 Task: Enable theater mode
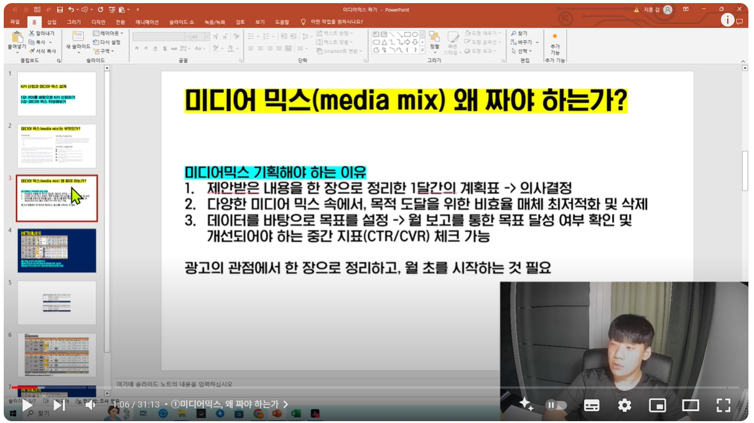(691, 406)
